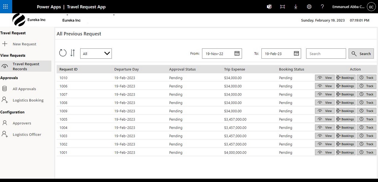Click the sort order arrows icon
This screenshot has width=378, height=182.
point(72,53)
